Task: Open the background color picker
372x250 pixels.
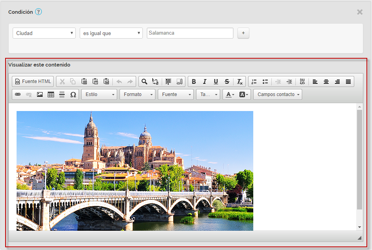Action: pos(244,94)
